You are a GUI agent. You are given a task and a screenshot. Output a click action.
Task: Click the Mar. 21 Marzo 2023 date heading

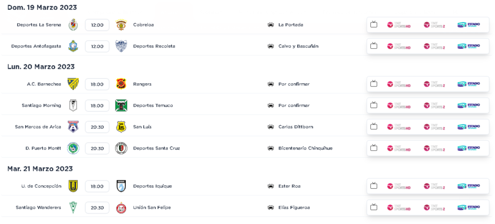40,169
